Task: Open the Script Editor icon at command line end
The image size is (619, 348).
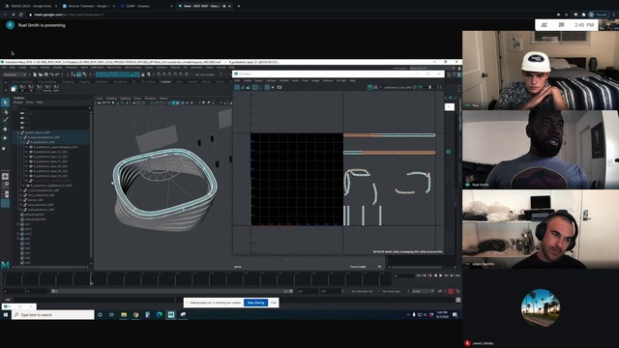Action: pyautogui.click(x=457, y=300)
